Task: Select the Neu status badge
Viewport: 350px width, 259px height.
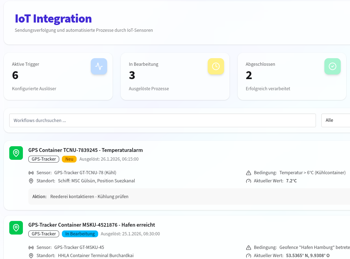Action: 69,159
